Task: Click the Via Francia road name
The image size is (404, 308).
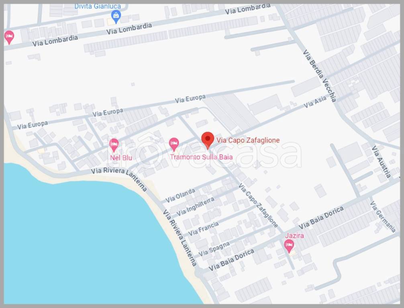Action: tap(203, 229)
